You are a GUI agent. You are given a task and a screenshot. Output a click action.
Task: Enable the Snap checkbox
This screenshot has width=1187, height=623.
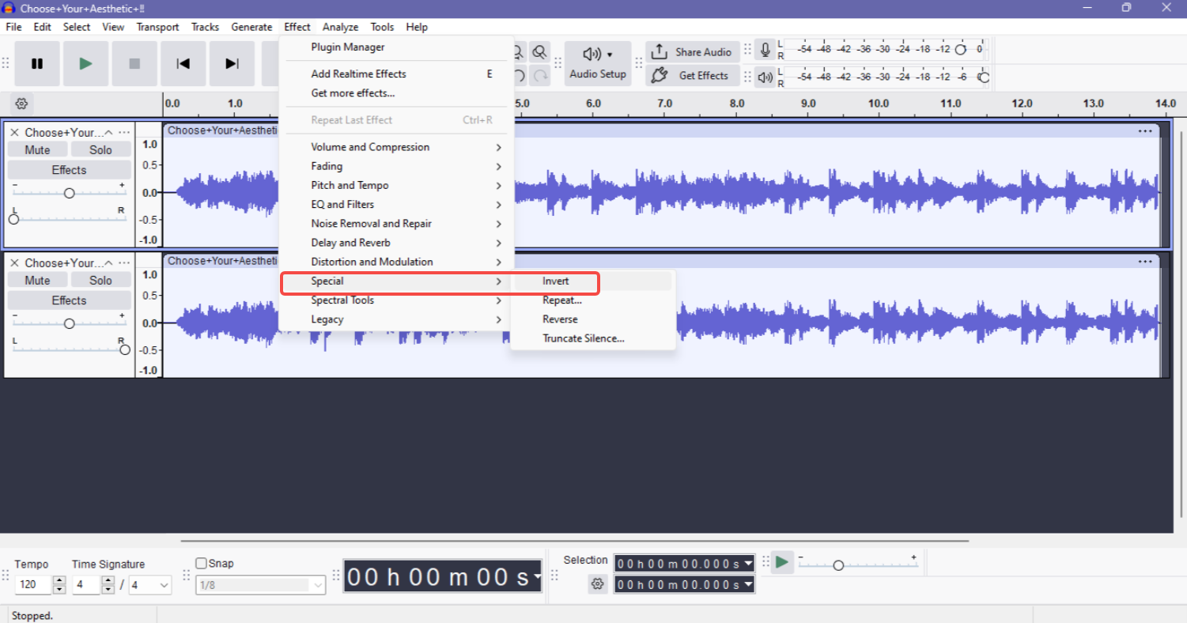(x=202, y=564)
